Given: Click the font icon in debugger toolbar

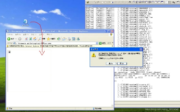Looking at the screenshot, I should pyautogui.click(x=174, y=2).
